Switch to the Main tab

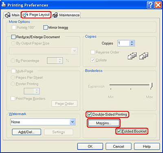pos(12,15)
